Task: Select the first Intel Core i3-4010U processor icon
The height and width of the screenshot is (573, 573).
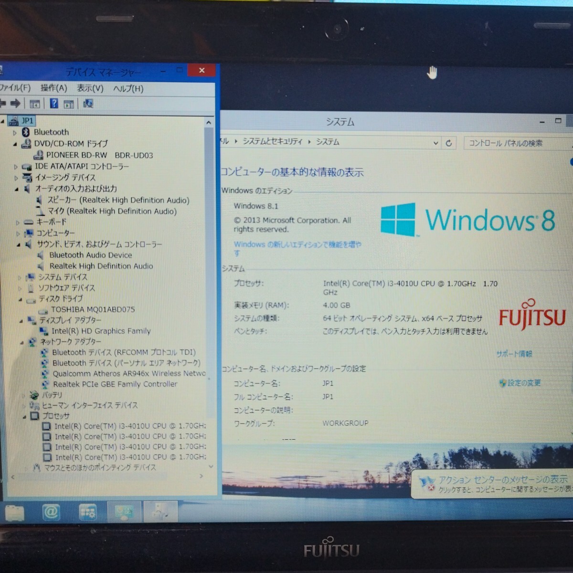Action: click(x=46, y=426)
